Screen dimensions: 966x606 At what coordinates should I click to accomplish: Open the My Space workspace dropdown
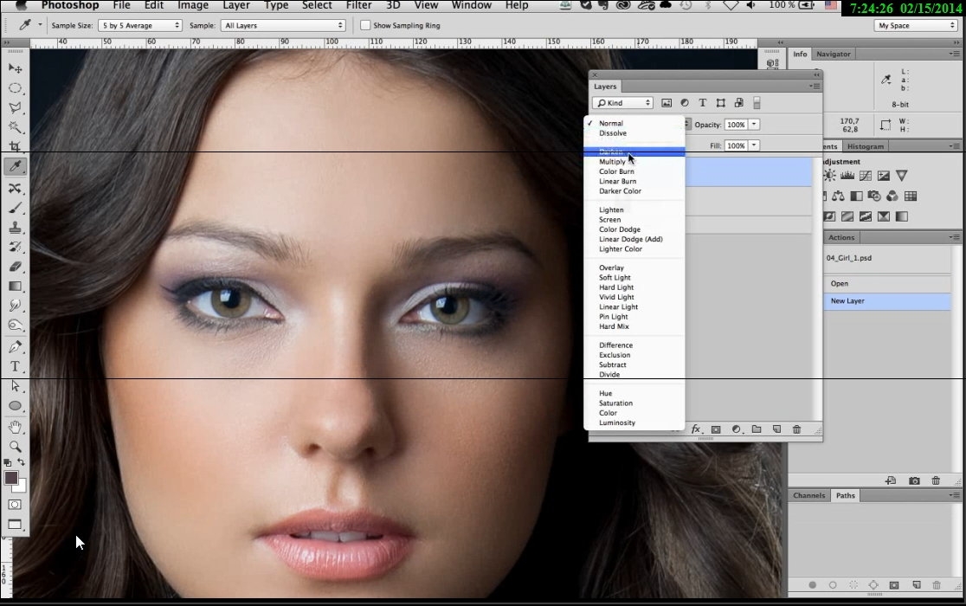[915, 25]
